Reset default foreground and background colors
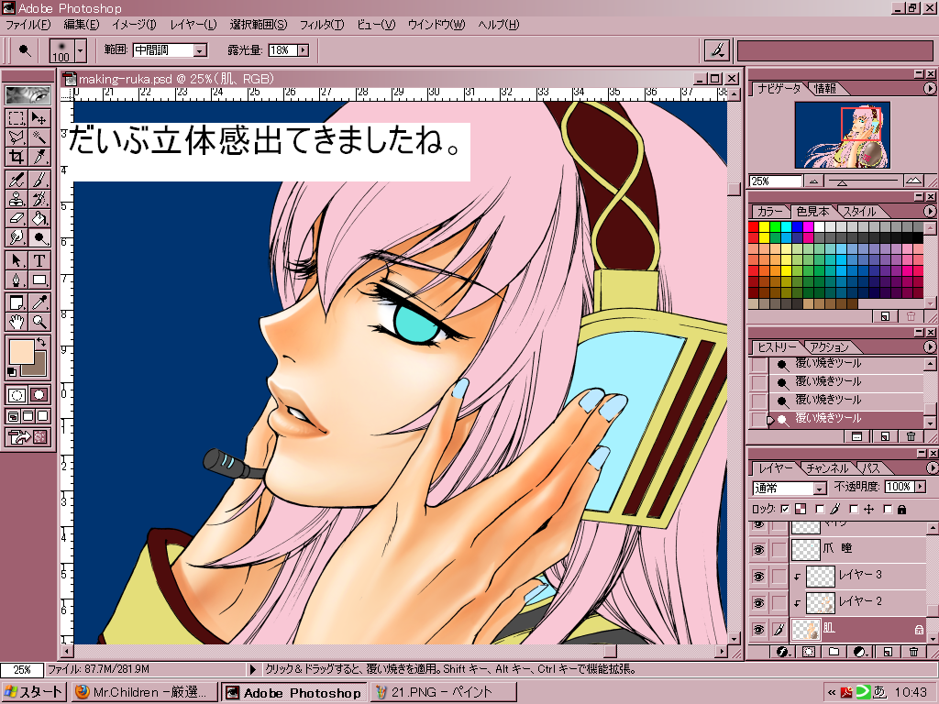This screenshot has height=704, width=939. click(x=11, y=372)
